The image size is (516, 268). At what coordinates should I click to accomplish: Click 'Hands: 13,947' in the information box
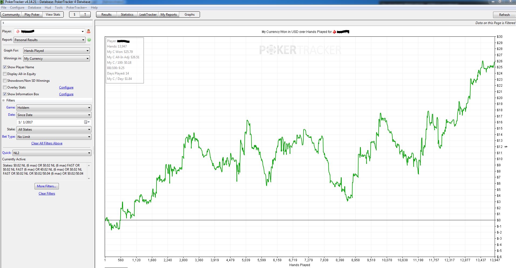117,46
